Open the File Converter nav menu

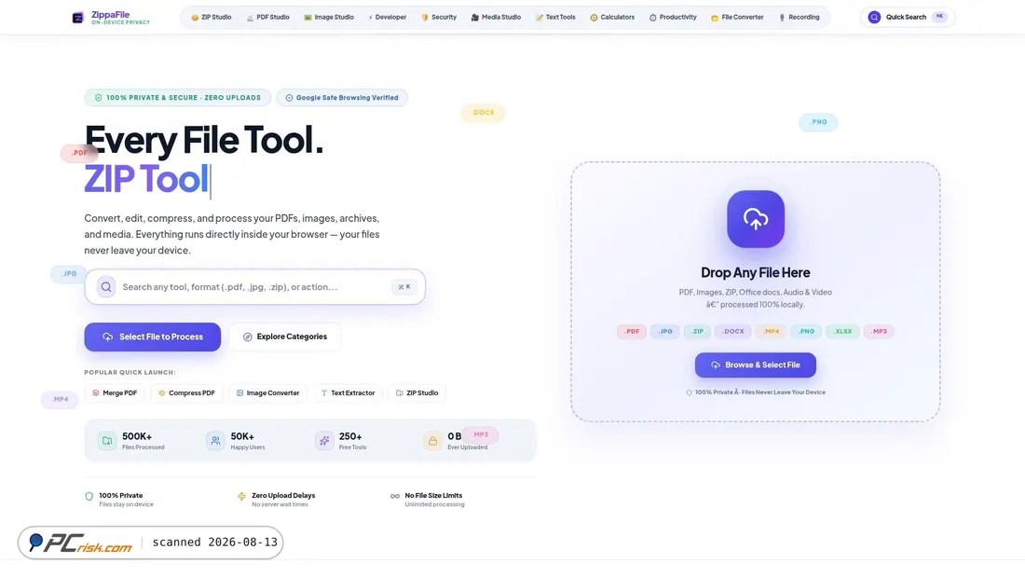(737, 17)
